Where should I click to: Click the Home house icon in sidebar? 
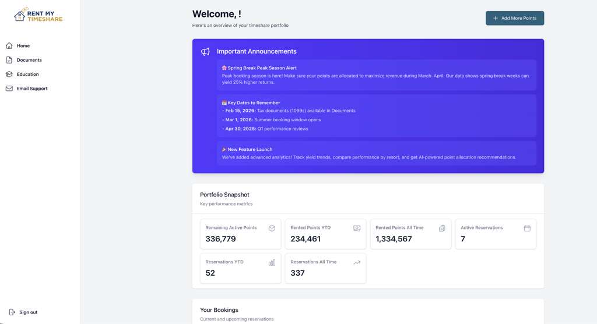tap(9, 45)
